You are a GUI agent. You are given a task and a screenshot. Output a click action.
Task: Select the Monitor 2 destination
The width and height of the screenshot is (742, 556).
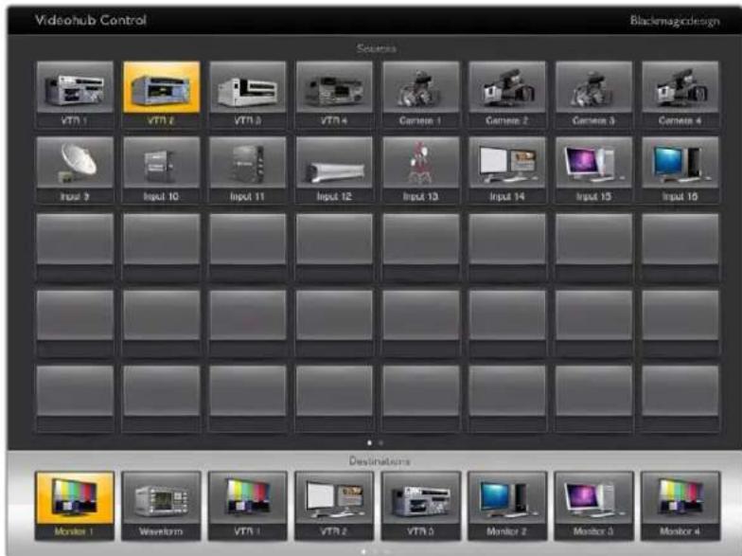tap(507, 506)
